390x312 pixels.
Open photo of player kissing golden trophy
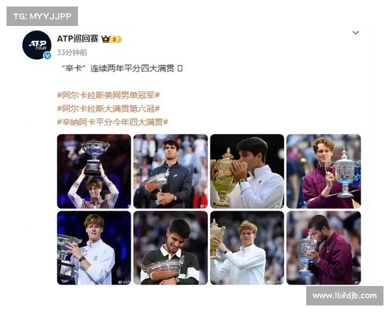[247, 171]
